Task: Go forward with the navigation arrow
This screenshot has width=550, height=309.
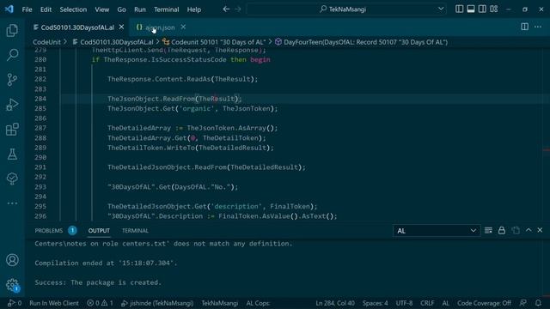Action: [238, 9]
